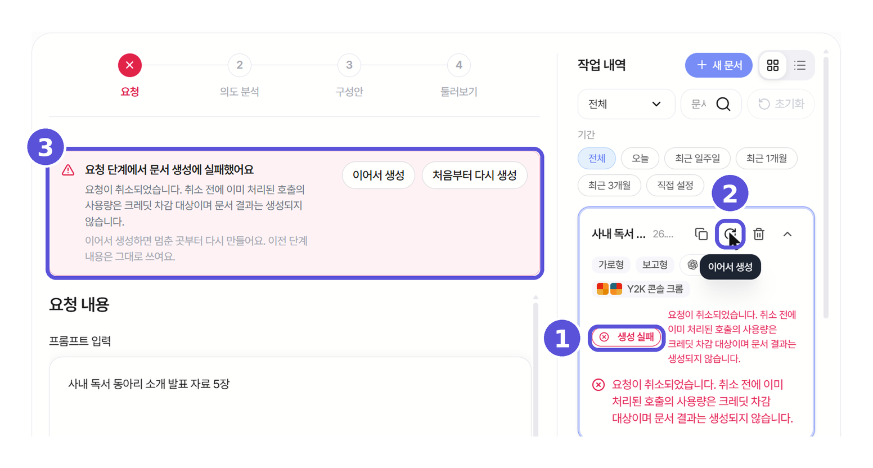Click 이어서 생성 button in error banner
The height and width of the screenshot is (468, 873).
click(x=378, y=175)
